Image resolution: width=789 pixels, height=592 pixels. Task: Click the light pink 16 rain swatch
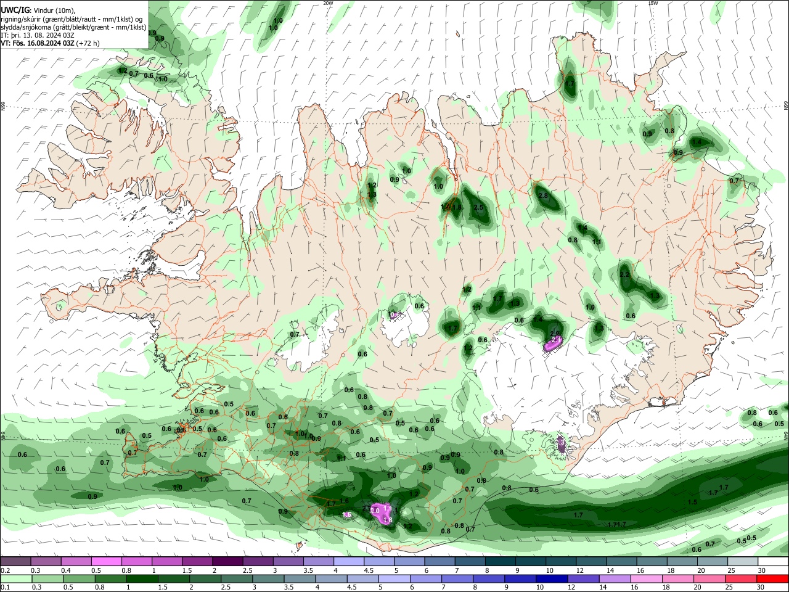pos(646,579)
